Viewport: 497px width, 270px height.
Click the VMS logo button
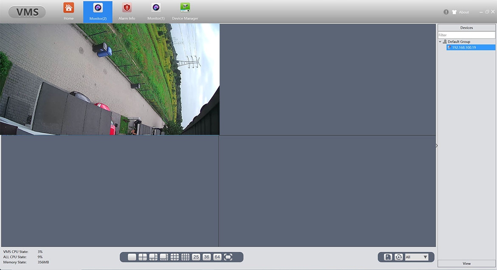click(x=27, y=12)
